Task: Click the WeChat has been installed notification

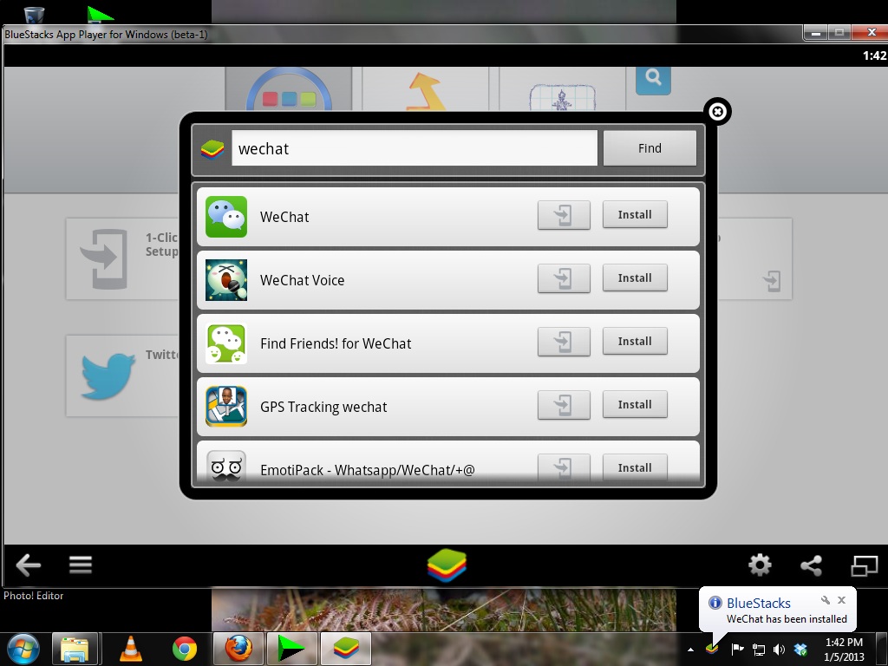Action: tap(787, 619)
